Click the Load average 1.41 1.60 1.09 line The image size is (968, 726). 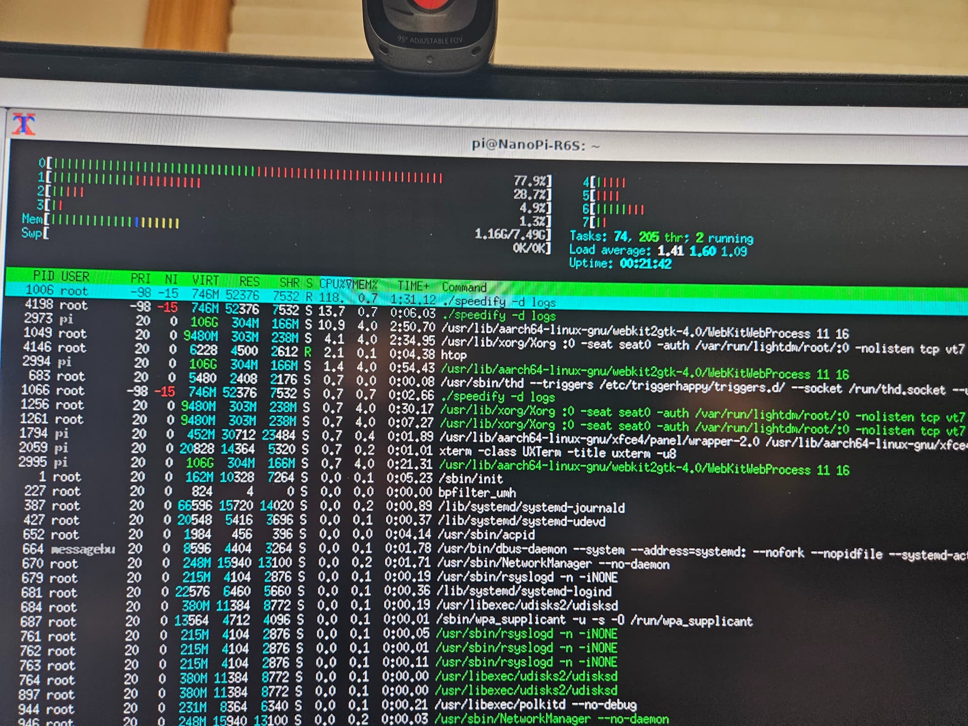coord(658,250)
